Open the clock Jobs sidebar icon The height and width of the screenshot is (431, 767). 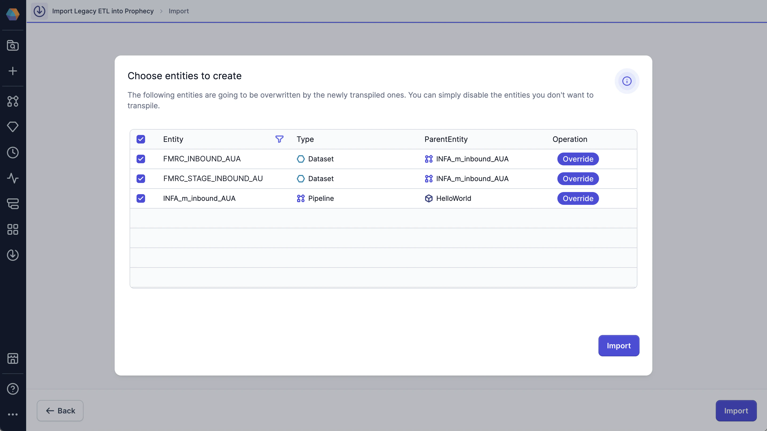tap(13, 153)
